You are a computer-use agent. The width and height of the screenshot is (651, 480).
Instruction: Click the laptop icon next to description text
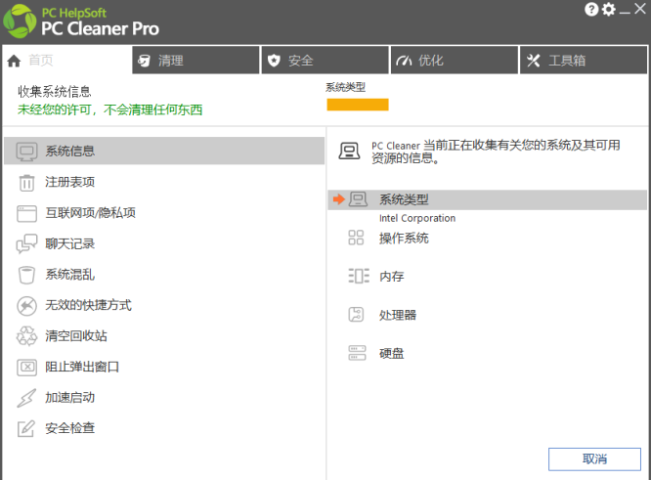click(349, 151)
